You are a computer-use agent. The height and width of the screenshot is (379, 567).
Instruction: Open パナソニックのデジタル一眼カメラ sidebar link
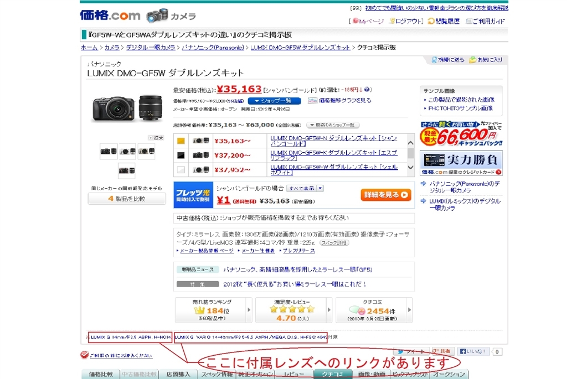point(465,187)
